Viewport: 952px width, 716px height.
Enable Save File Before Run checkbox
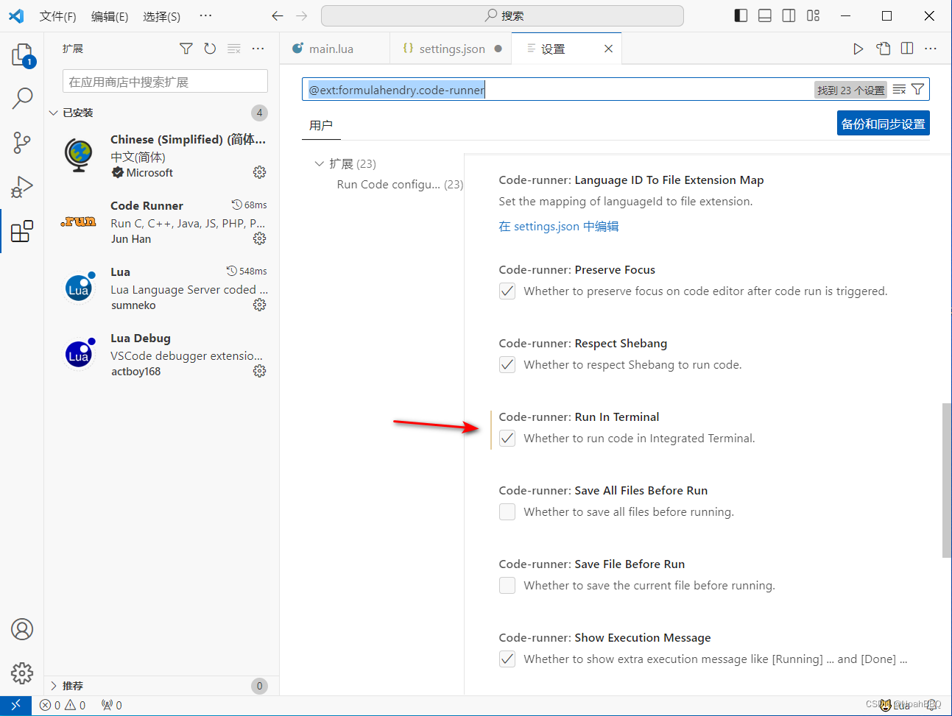click(x=507, y=585)
